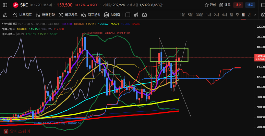Select 년 yearly timeframe

pos(249,15)
